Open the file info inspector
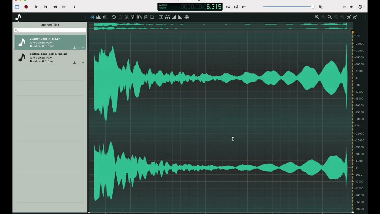This screenshot has height=214, width=380. click(x=75, y=7)
